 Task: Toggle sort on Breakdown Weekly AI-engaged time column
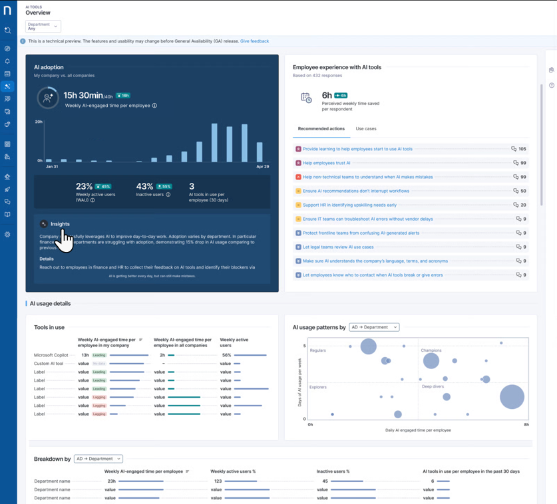pos(188,471)
